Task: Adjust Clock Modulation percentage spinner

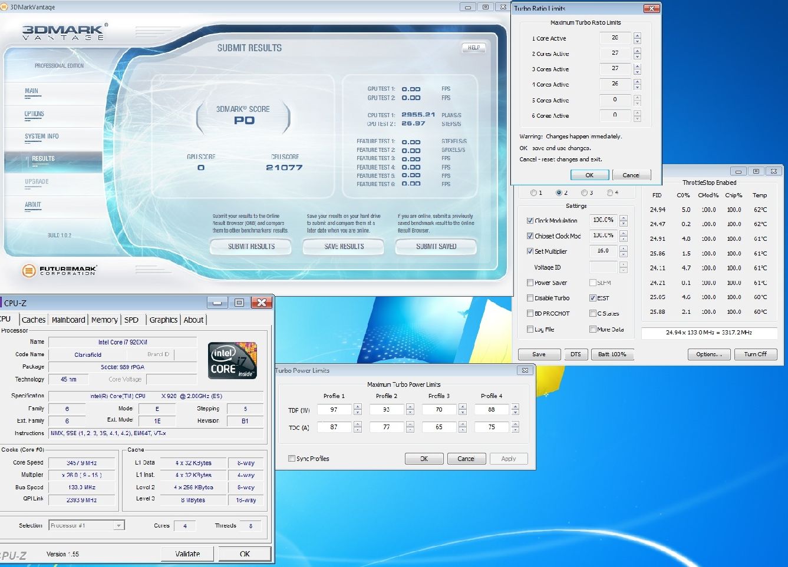Action: point(624,221)
